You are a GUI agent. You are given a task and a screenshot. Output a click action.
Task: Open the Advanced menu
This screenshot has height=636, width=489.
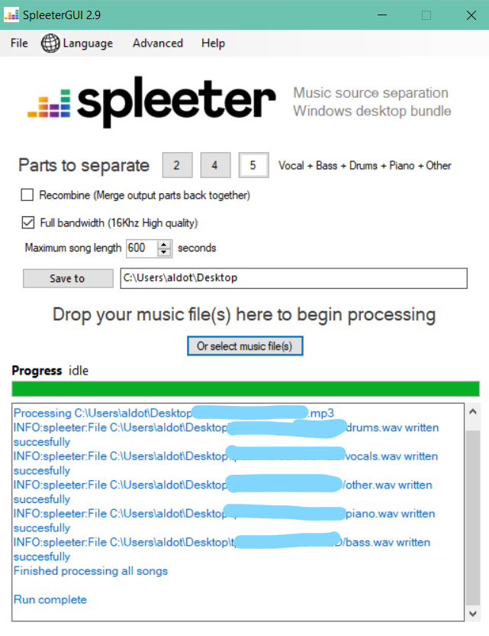[x=157, y=44]
